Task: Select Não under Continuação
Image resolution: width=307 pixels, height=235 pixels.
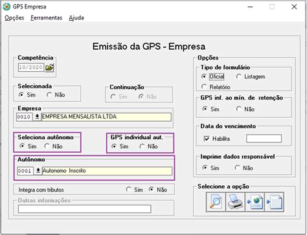Action: (148, 96)
